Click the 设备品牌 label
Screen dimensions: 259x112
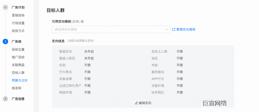click(x=66, y=79)
